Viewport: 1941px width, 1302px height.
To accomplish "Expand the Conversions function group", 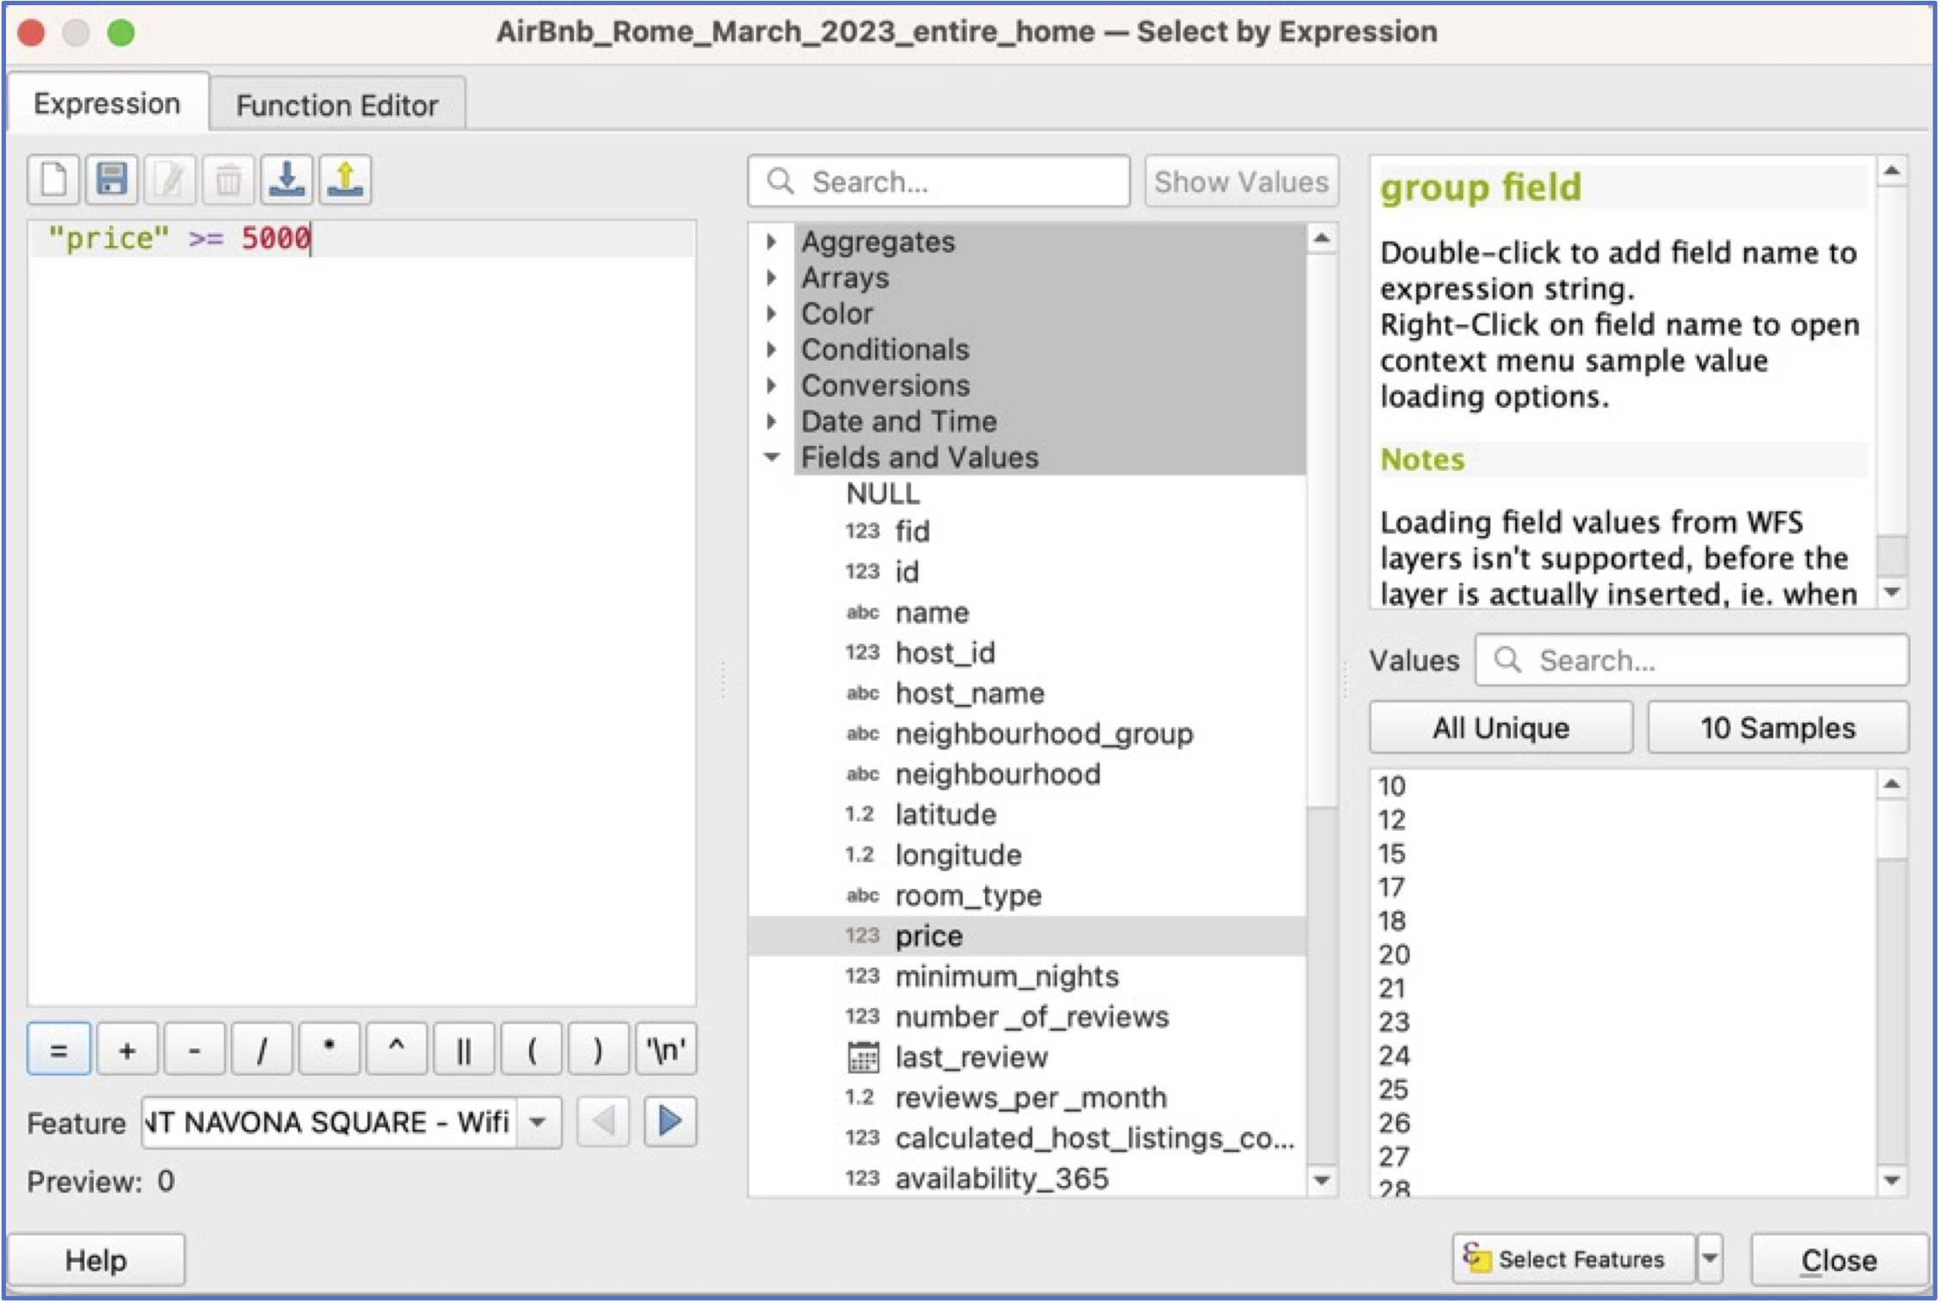I will pos(772,386).
